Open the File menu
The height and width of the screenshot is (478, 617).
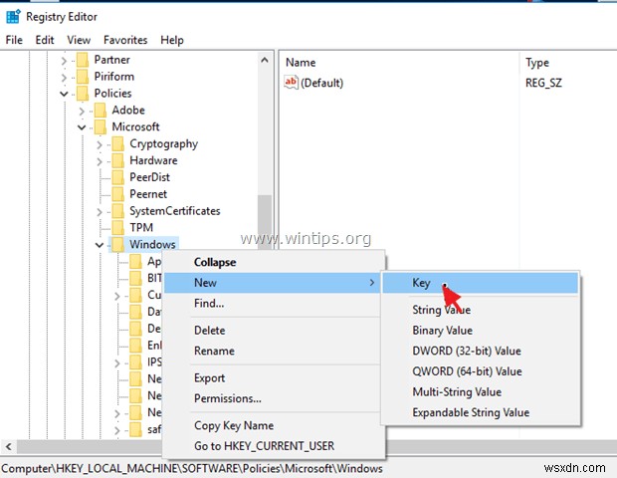click(14, 40)
